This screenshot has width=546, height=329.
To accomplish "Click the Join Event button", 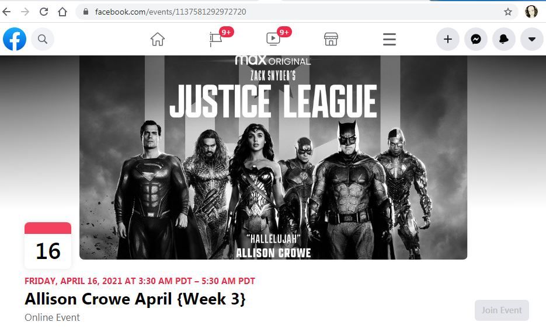I will pos(502,310).
